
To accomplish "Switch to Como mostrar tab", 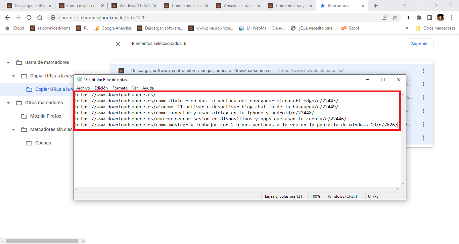I will 290,6.
